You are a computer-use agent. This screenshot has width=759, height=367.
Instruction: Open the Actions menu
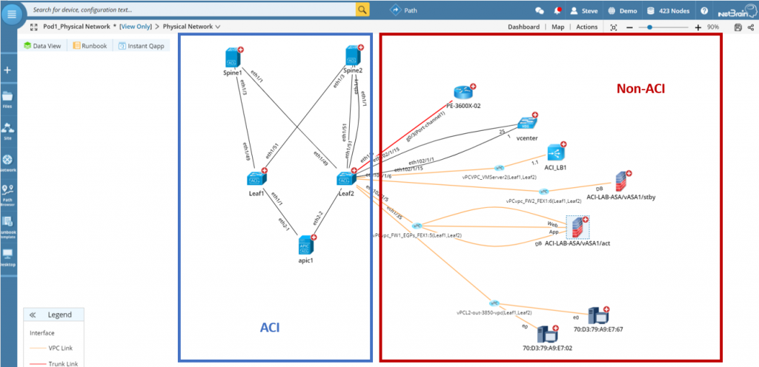point(587,27)
